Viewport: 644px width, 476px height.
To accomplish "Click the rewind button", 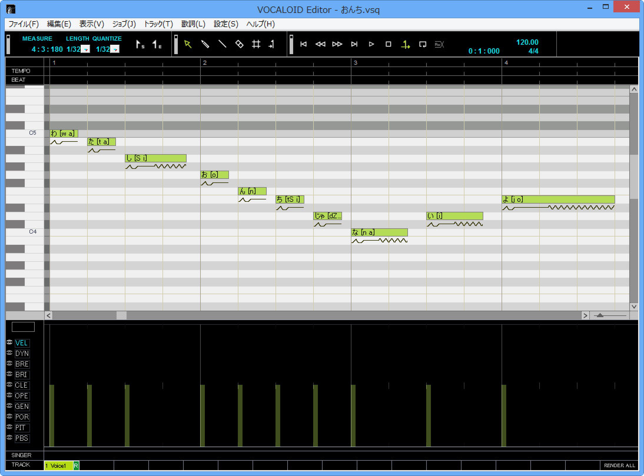I will tap(320, 44).
